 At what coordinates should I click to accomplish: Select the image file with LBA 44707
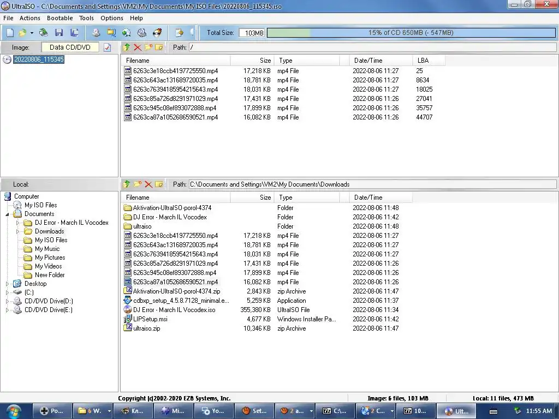point(175,117)
